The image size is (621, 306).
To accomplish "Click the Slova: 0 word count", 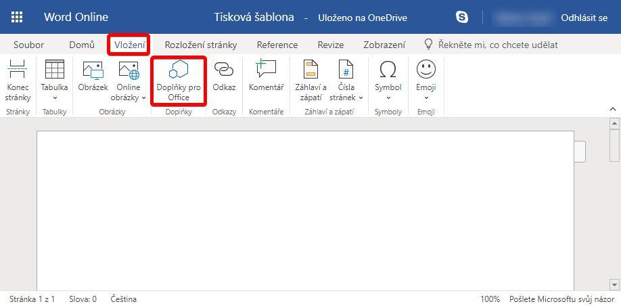I will 83,299.
